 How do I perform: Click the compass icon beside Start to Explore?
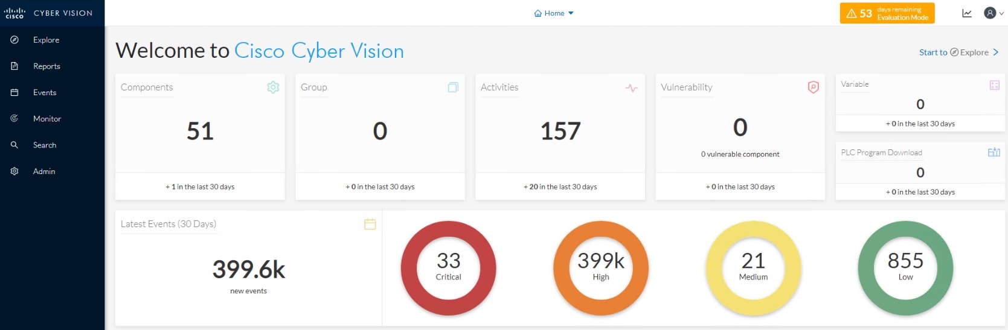pyautogui.click(x=954, y=52)
